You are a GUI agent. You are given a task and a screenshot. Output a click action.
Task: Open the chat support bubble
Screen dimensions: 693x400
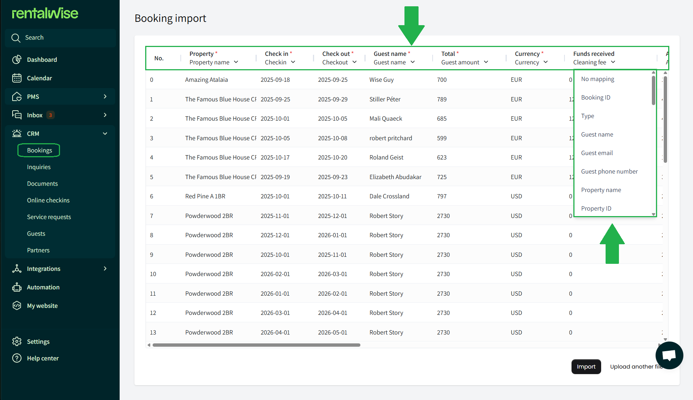coord(669,355)
